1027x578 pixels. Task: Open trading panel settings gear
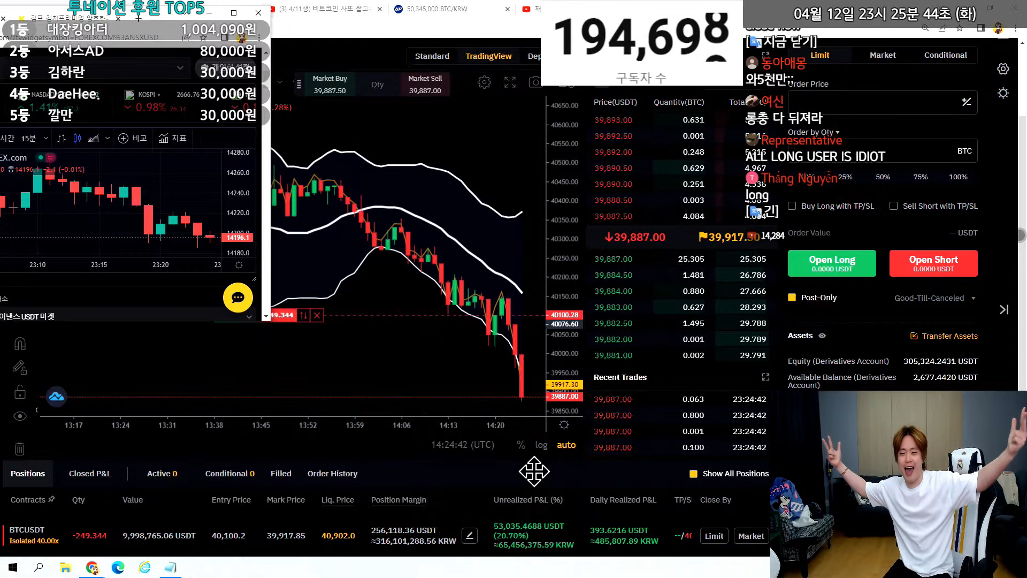(x=1003, y=69)
